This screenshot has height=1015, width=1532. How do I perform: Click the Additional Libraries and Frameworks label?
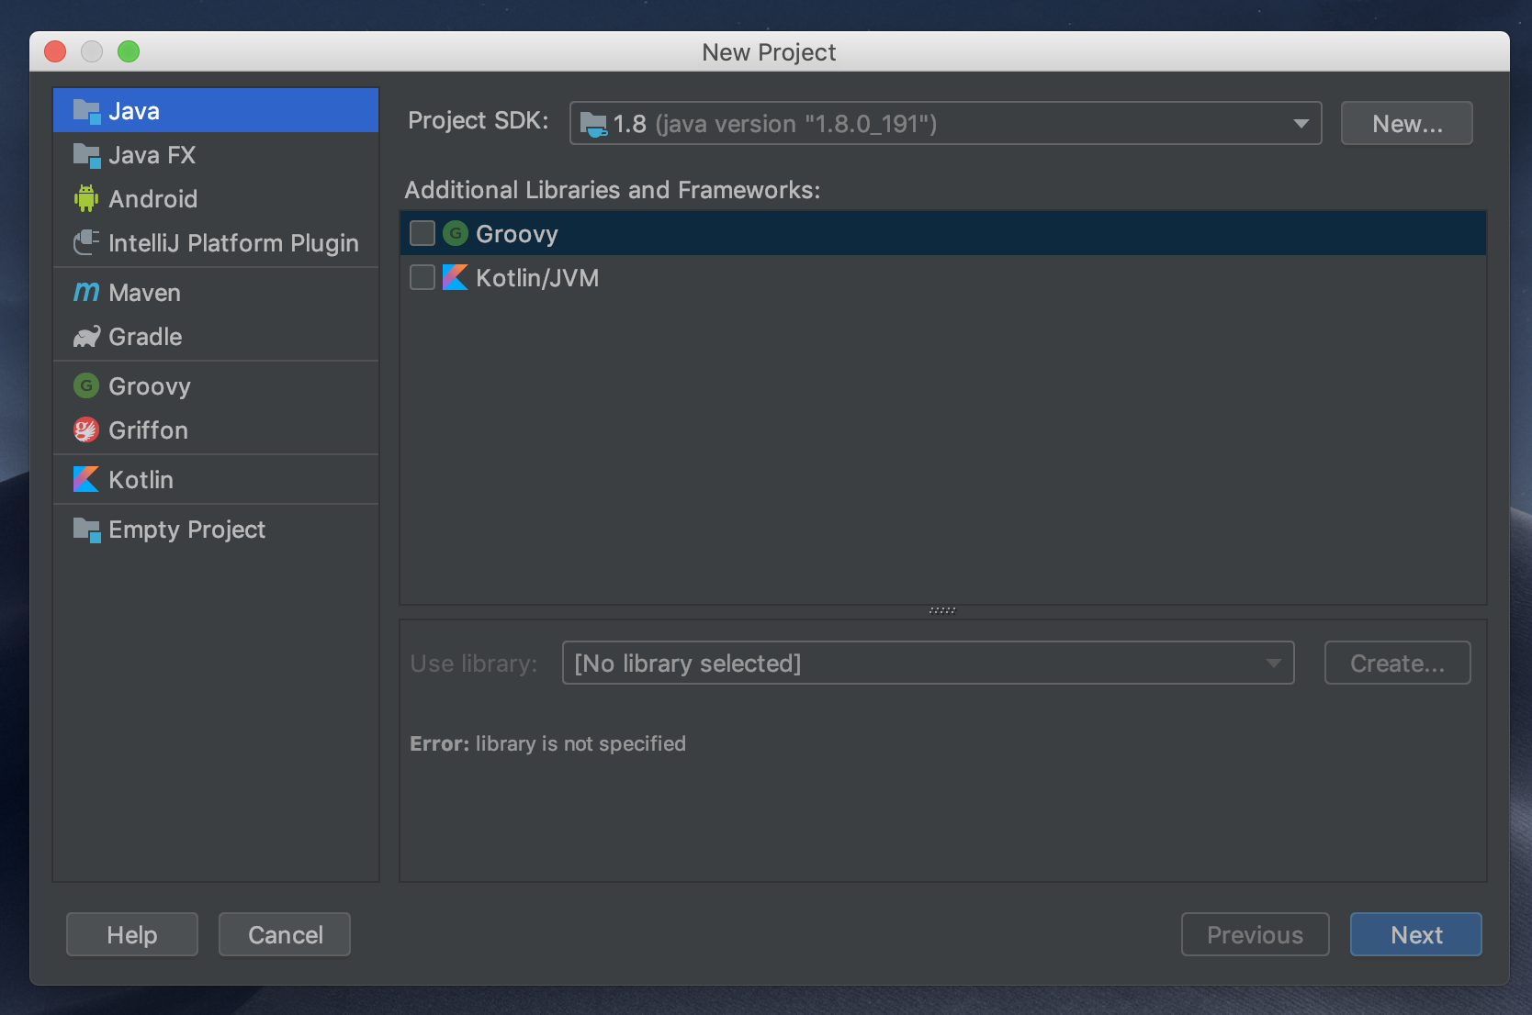(613, 190)
